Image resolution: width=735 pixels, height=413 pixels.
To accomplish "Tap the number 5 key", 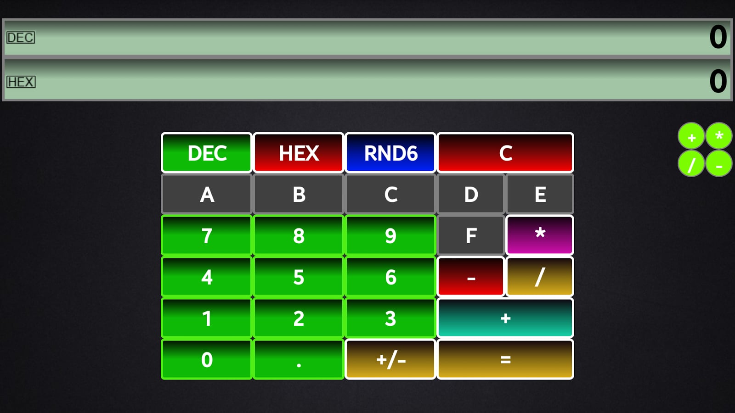I will click(x=299, y=277).
